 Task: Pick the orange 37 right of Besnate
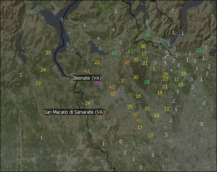click(x=123, y=81)
